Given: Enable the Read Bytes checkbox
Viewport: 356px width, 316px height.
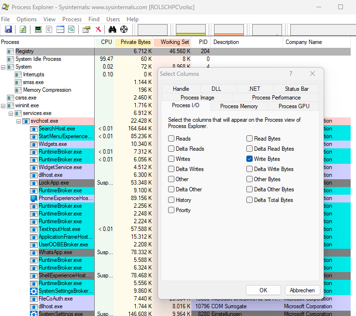Looking at the screenshot, I should pos(249,138).
